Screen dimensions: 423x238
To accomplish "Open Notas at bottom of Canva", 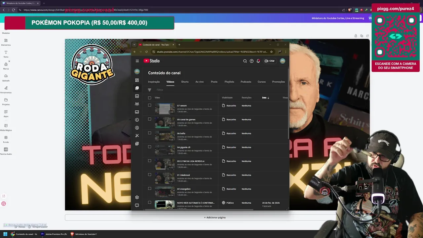I will 20,227.
